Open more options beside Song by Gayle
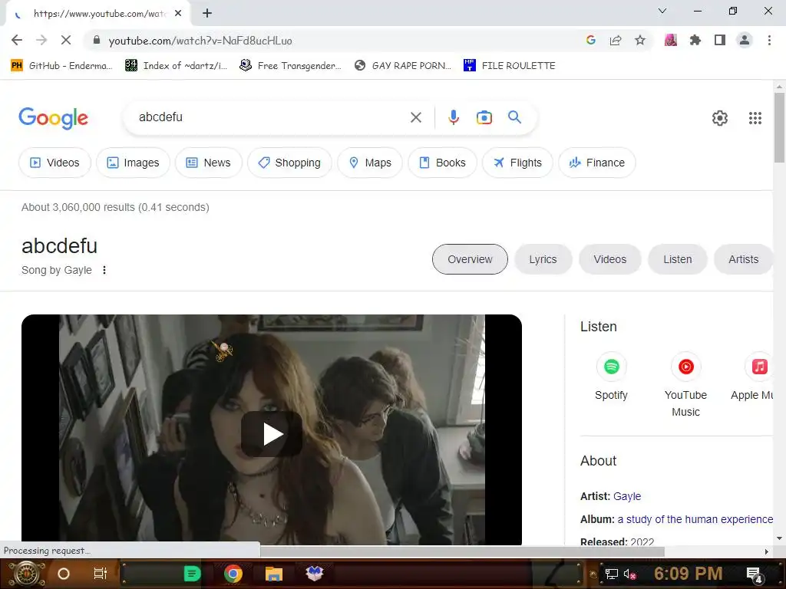786x589 pixels. (x=104, y=270)
